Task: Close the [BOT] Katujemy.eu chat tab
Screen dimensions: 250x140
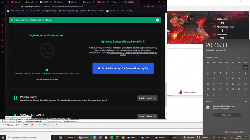Action: tap(56, 125)
